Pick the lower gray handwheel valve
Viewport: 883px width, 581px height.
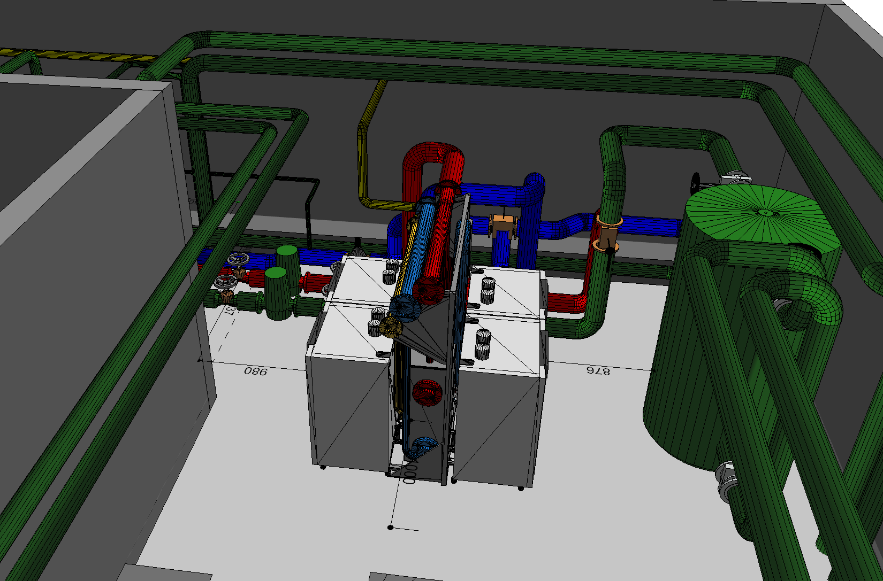pos(225,282)
